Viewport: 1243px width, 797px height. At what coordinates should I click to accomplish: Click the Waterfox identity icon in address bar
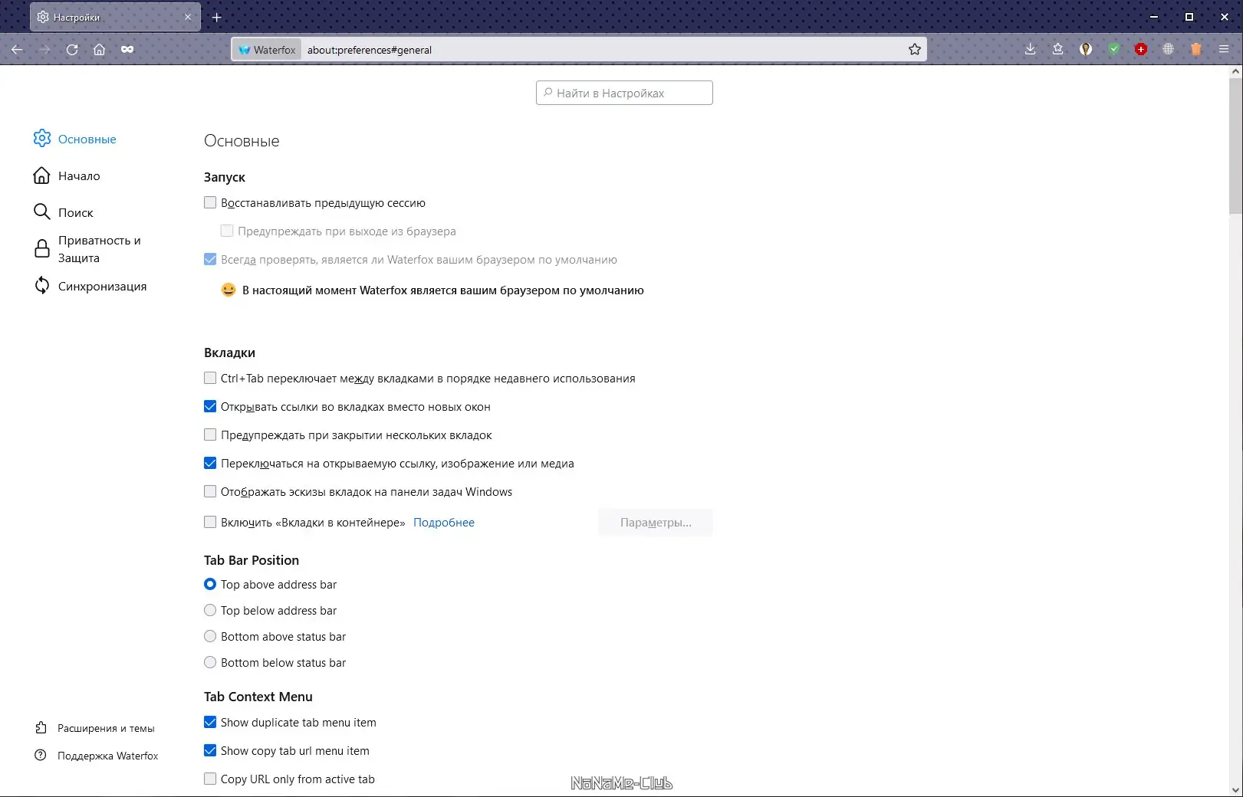(267, 50)
